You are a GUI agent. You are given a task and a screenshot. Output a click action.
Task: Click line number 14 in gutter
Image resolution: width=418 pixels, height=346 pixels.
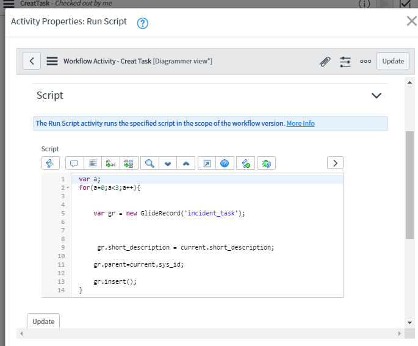61,290
